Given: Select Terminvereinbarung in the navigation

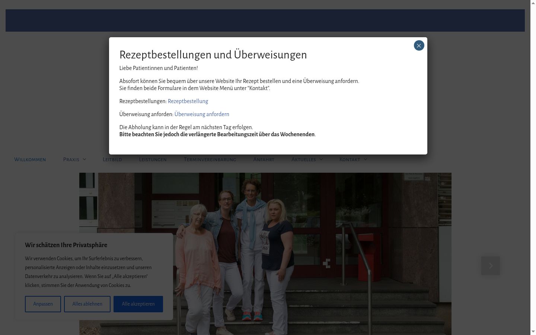Looking at the screenshot, I should tap(210, 159).
